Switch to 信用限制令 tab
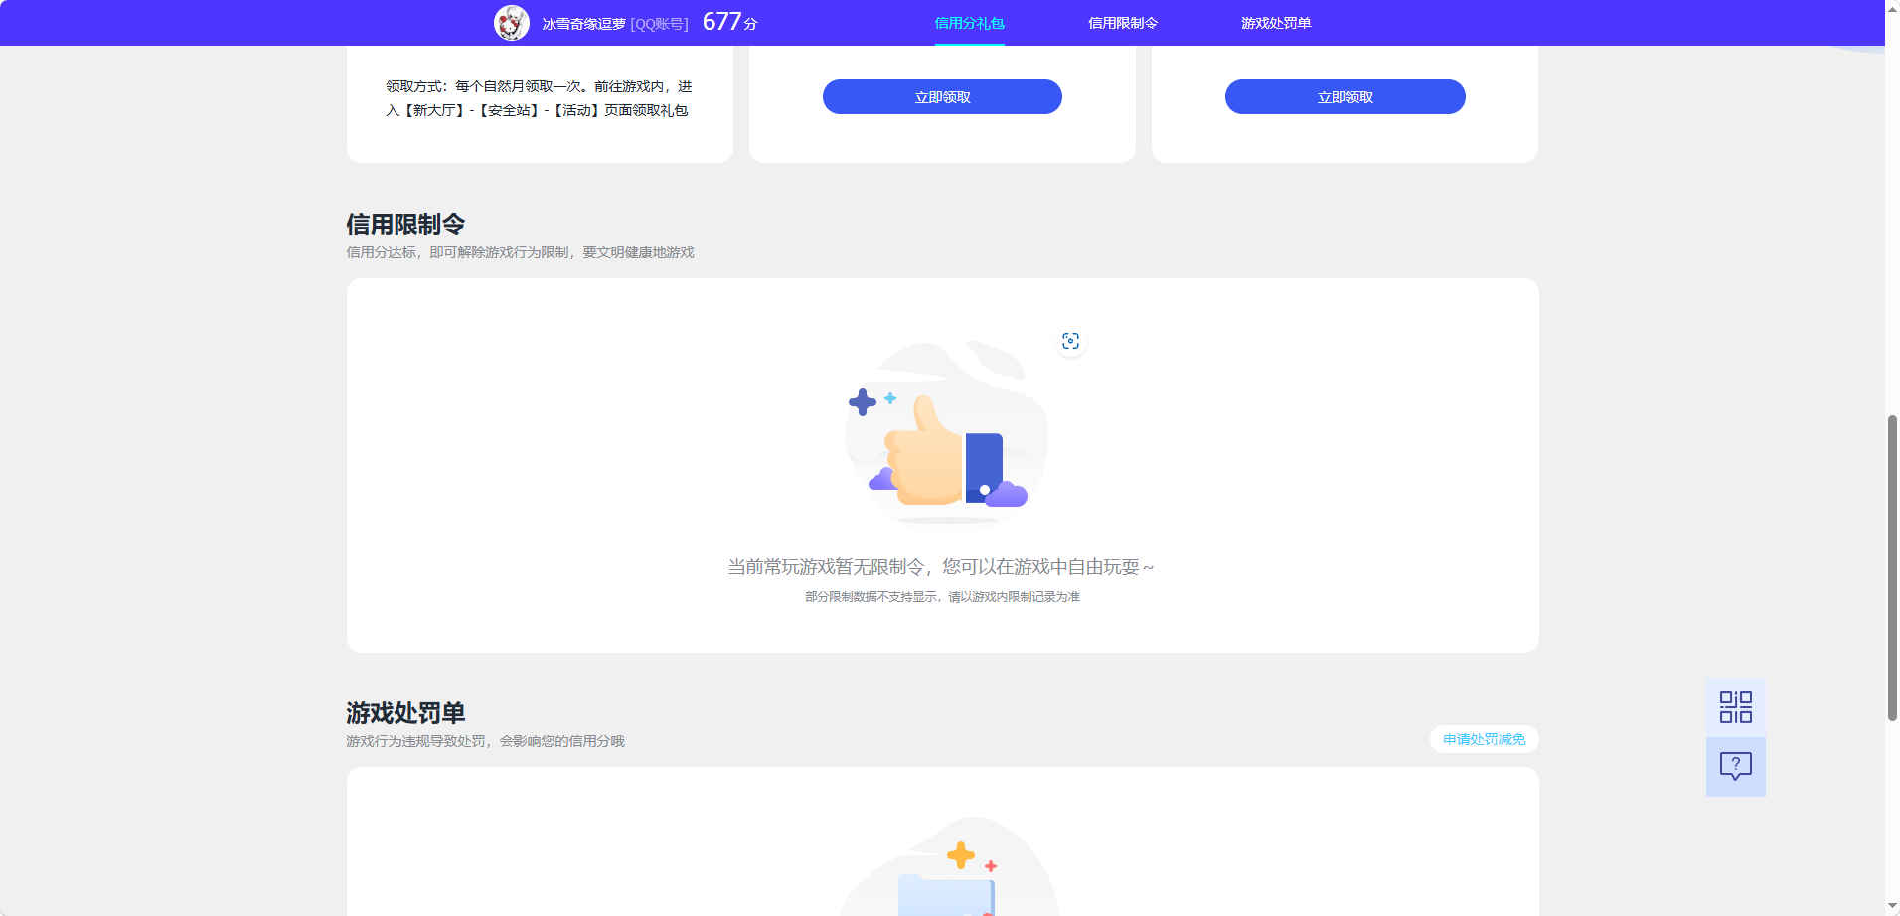The image size is (1900, 916). (x=1122, y=23)
